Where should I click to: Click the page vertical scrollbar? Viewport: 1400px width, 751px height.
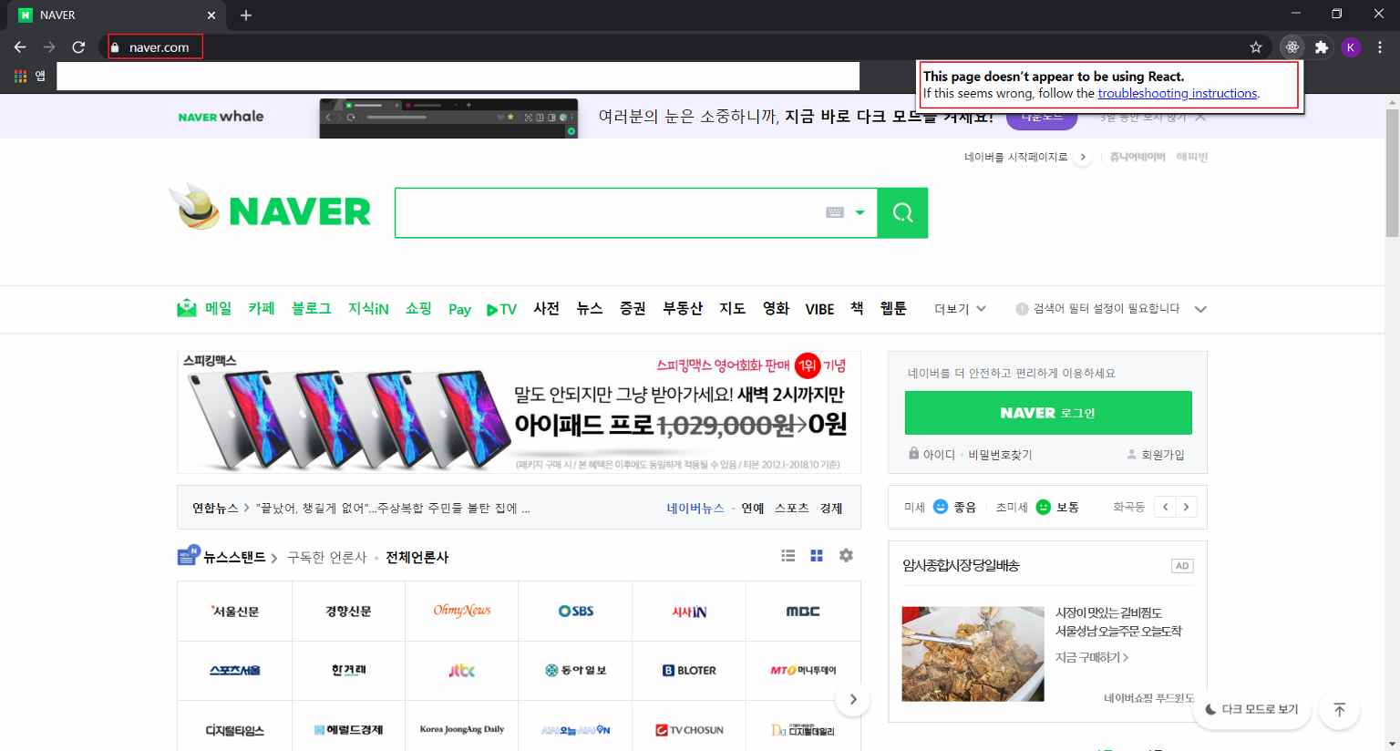point(1392,173)
